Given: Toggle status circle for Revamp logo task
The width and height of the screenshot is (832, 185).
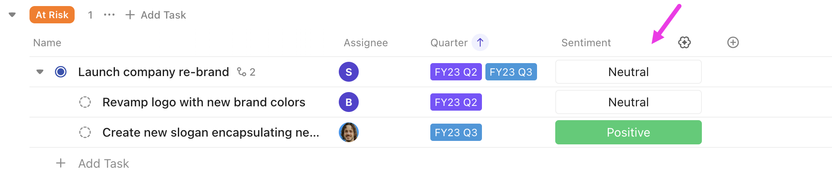Looking at the screenshot, I should (85, 102).
